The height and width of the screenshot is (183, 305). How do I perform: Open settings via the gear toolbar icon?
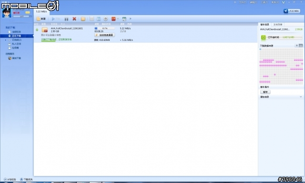[x=106, y=19]
